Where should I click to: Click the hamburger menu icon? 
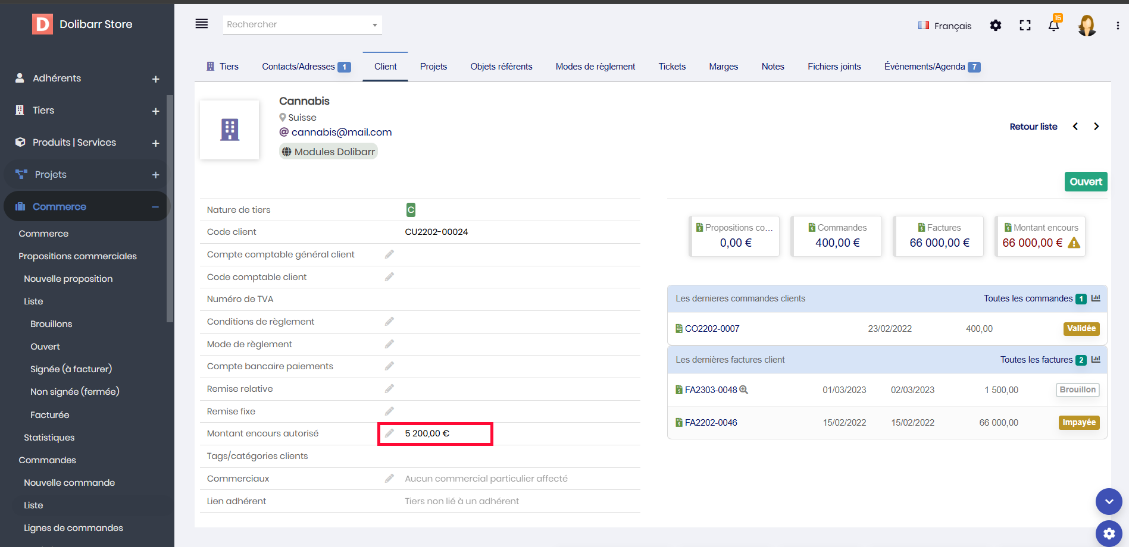[202, 24]
